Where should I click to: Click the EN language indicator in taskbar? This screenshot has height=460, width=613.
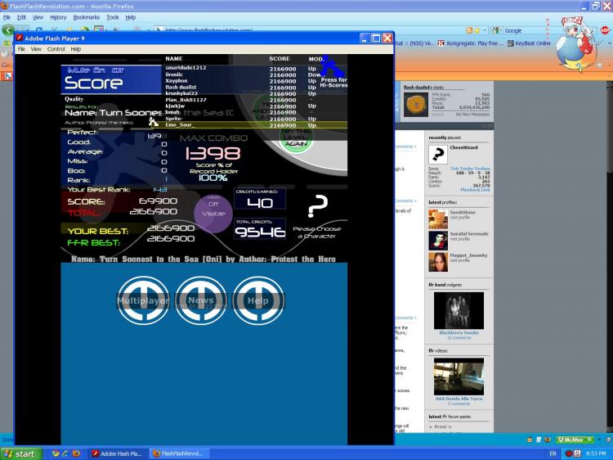click(x=553, y=453)
